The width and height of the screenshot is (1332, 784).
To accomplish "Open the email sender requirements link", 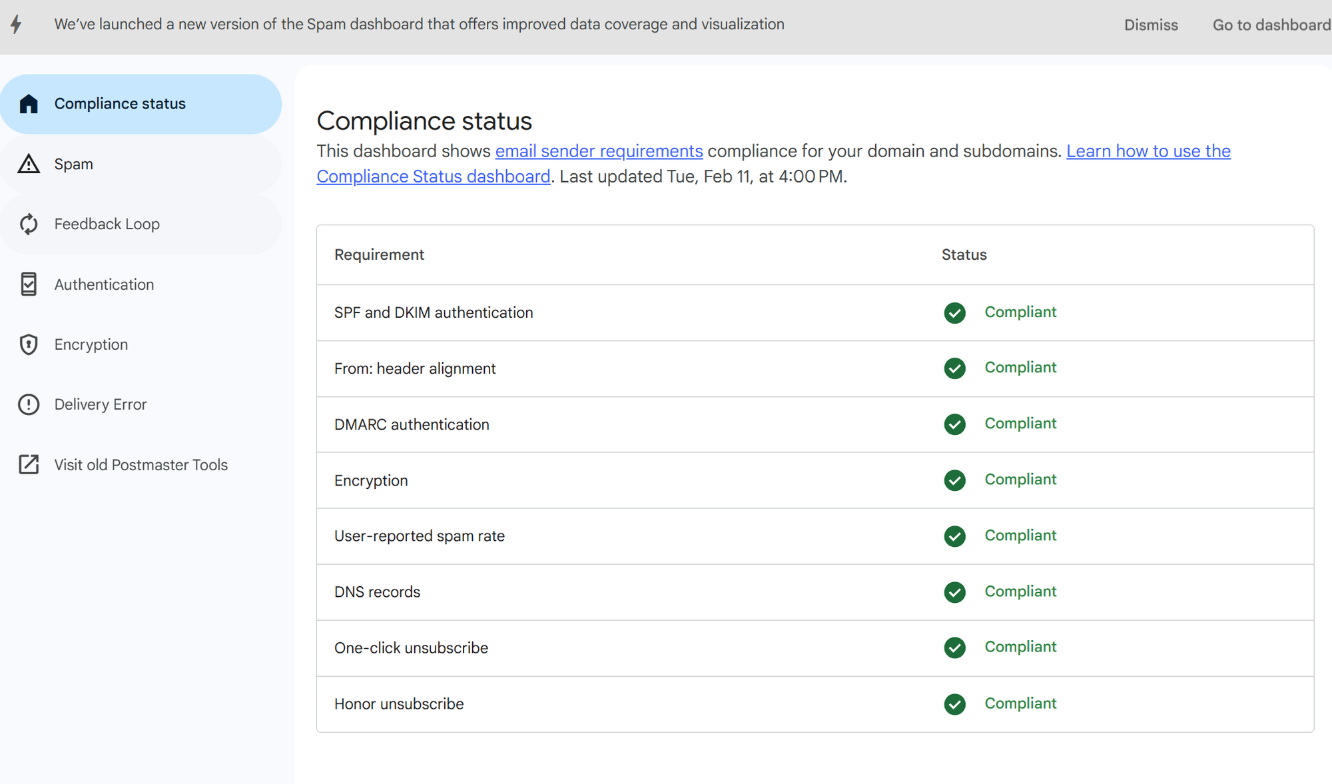I will pos(599,151).
